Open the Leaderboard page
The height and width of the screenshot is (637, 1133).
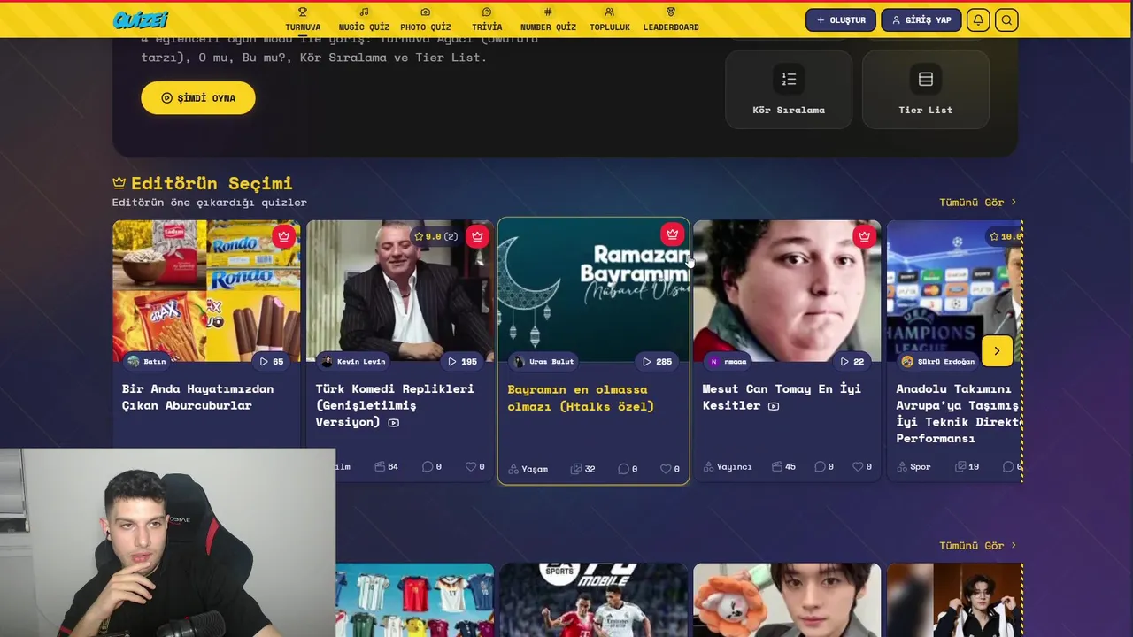click(x=671, y=19)
